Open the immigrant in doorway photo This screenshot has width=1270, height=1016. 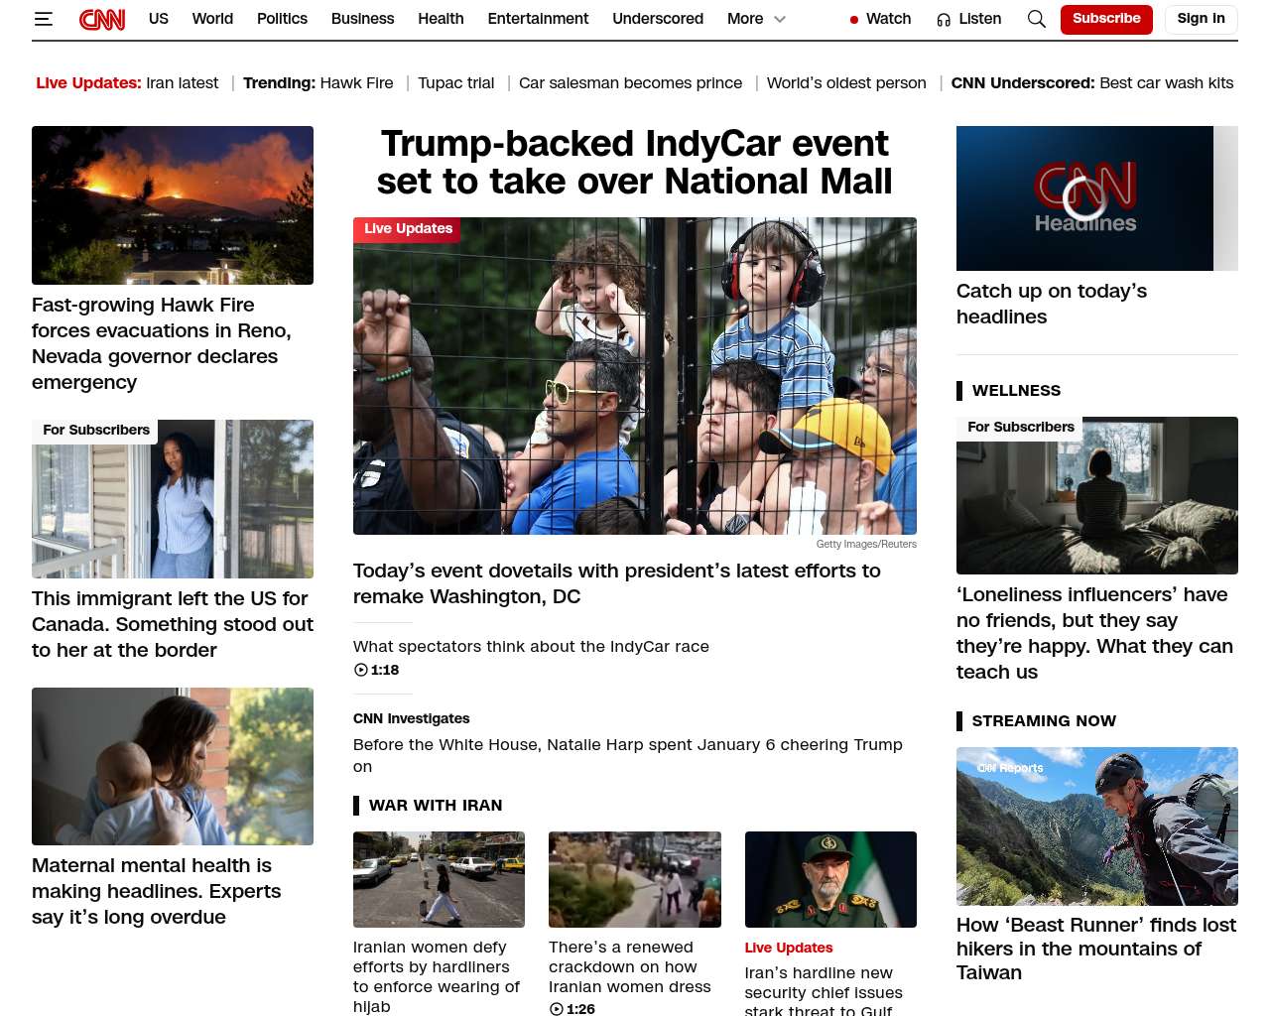[x=173, y=499]
